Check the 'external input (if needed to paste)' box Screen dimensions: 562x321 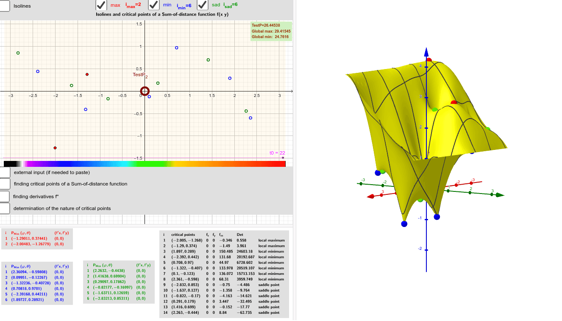5,172
